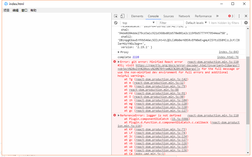The image size is (252, 157).
Task: Open react-dom.production.min.js:90 link at O
Action: 159,97
